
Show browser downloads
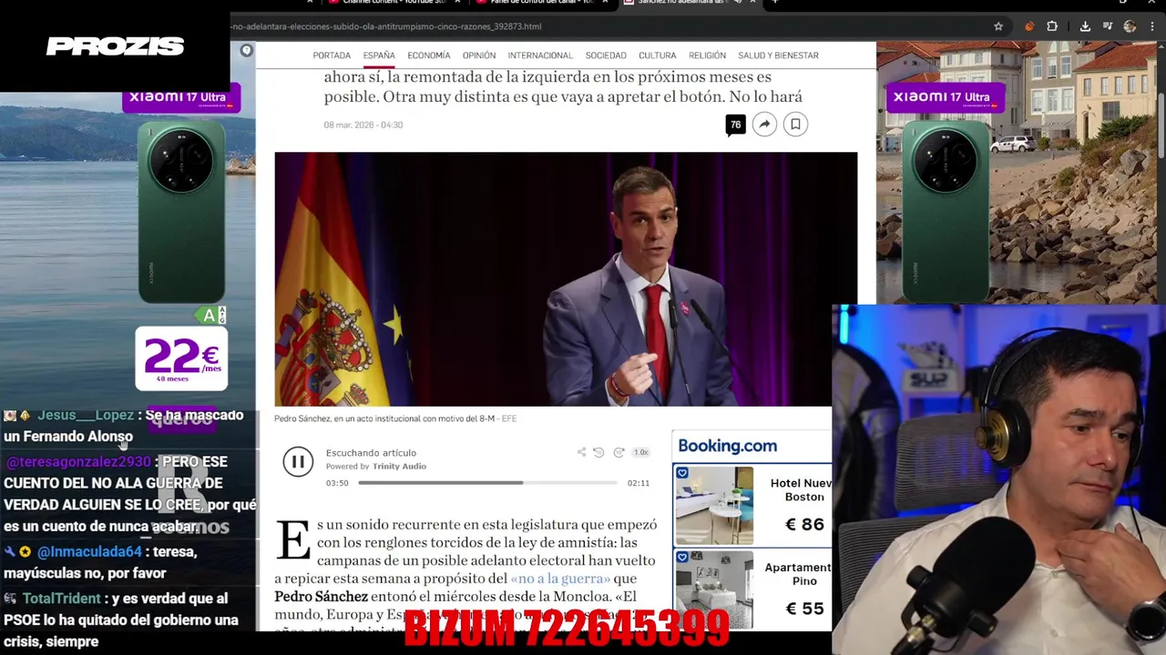coord(1085,26)
